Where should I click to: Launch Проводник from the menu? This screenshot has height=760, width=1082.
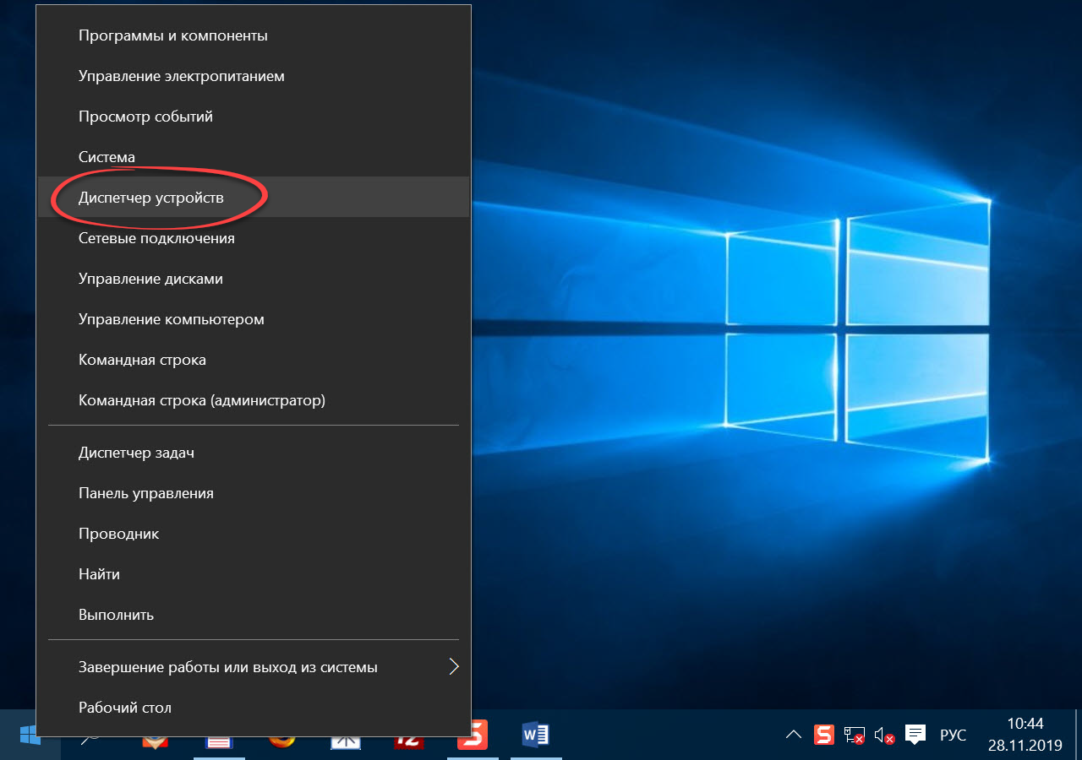coord(254,534)
